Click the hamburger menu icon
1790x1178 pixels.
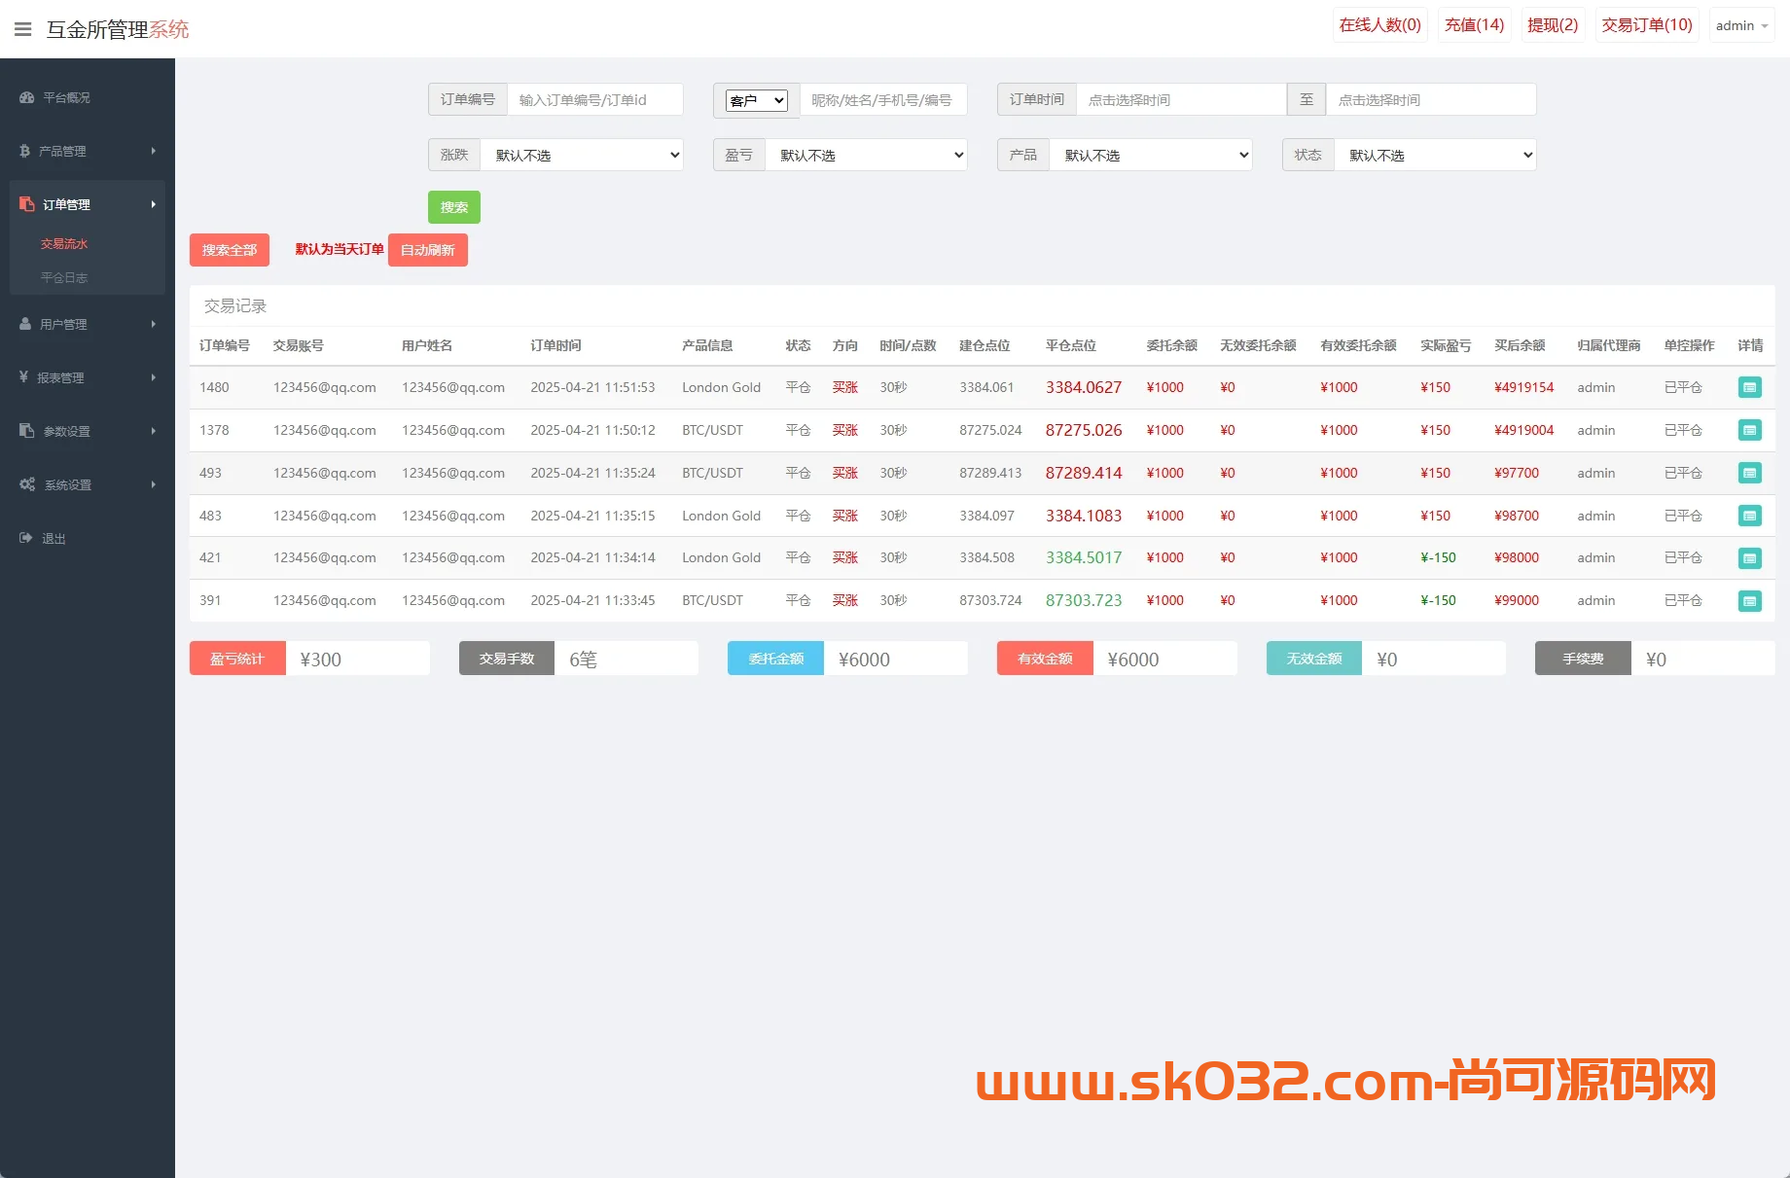pyautogui.click(x=22, y=29)
